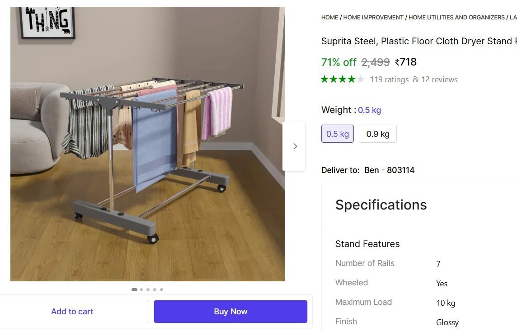Viewport: 517px width, 331px height.
Task: Open HOME UTILITIES AND ORGANIZERS breadcrumb
Action: (456, 18)
